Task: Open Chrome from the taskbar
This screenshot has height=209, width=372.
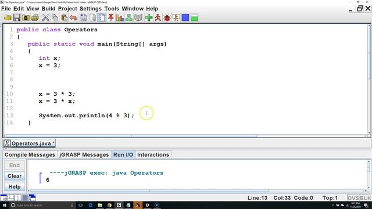Action: coord(109,205)
